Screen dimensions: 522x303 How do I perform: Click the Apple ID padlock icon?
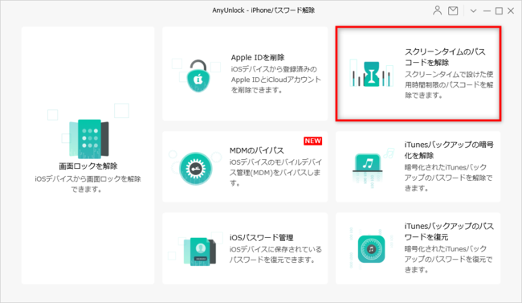pos(198,76)
